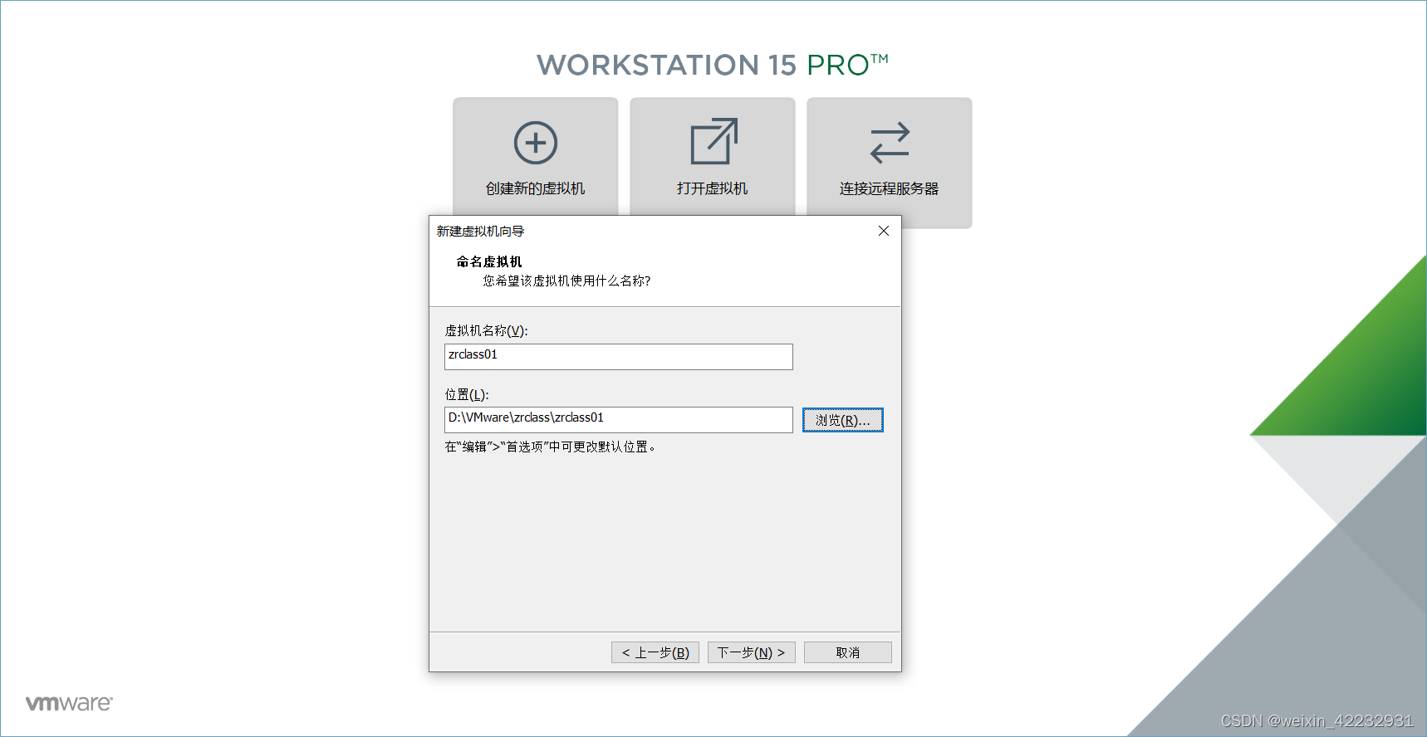Proceed with the 下一步(N) button
Image resolution: width=1427 pixels, height=737 pixels.
(752, 652)
